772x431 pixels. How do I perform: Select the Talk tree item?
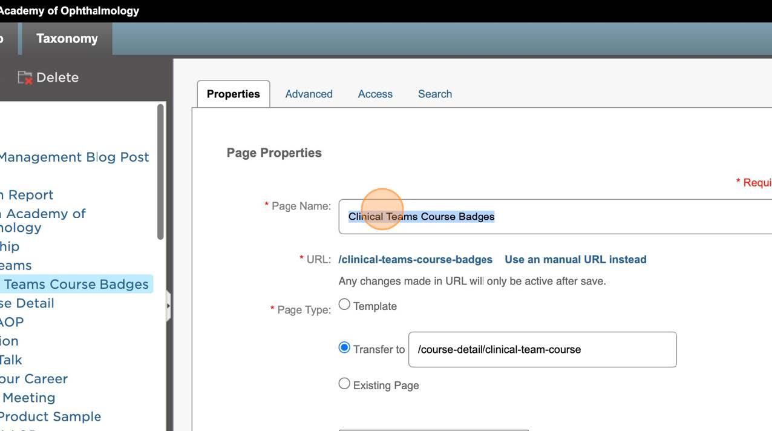(11, 360)
